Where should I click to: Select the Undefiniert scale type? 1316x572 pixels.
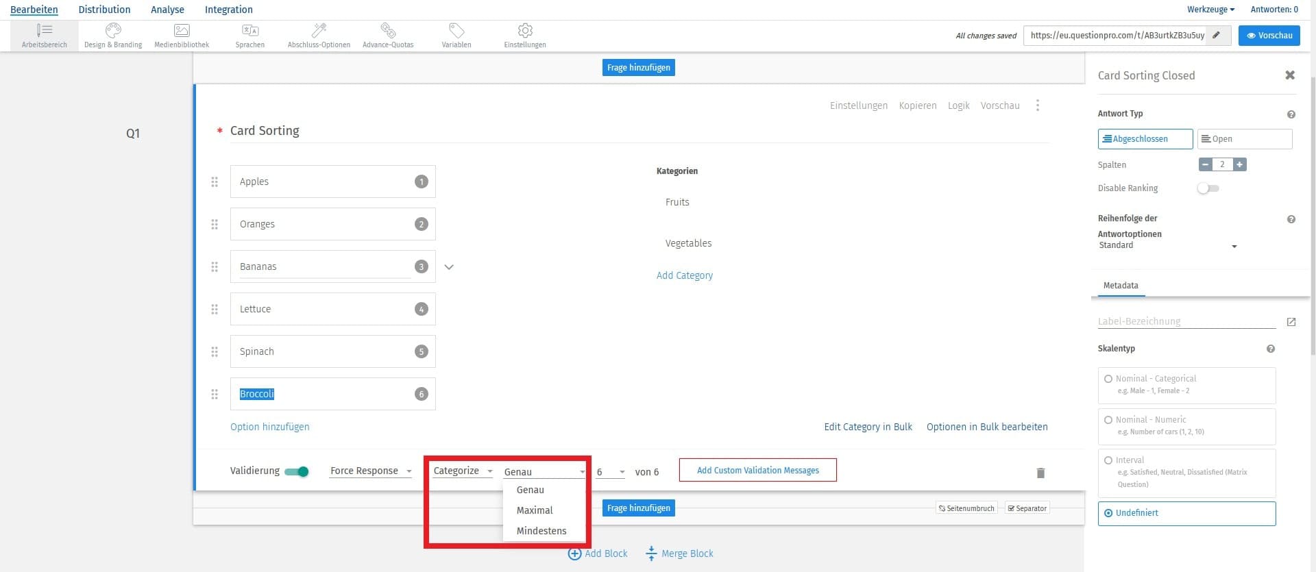1186,513
